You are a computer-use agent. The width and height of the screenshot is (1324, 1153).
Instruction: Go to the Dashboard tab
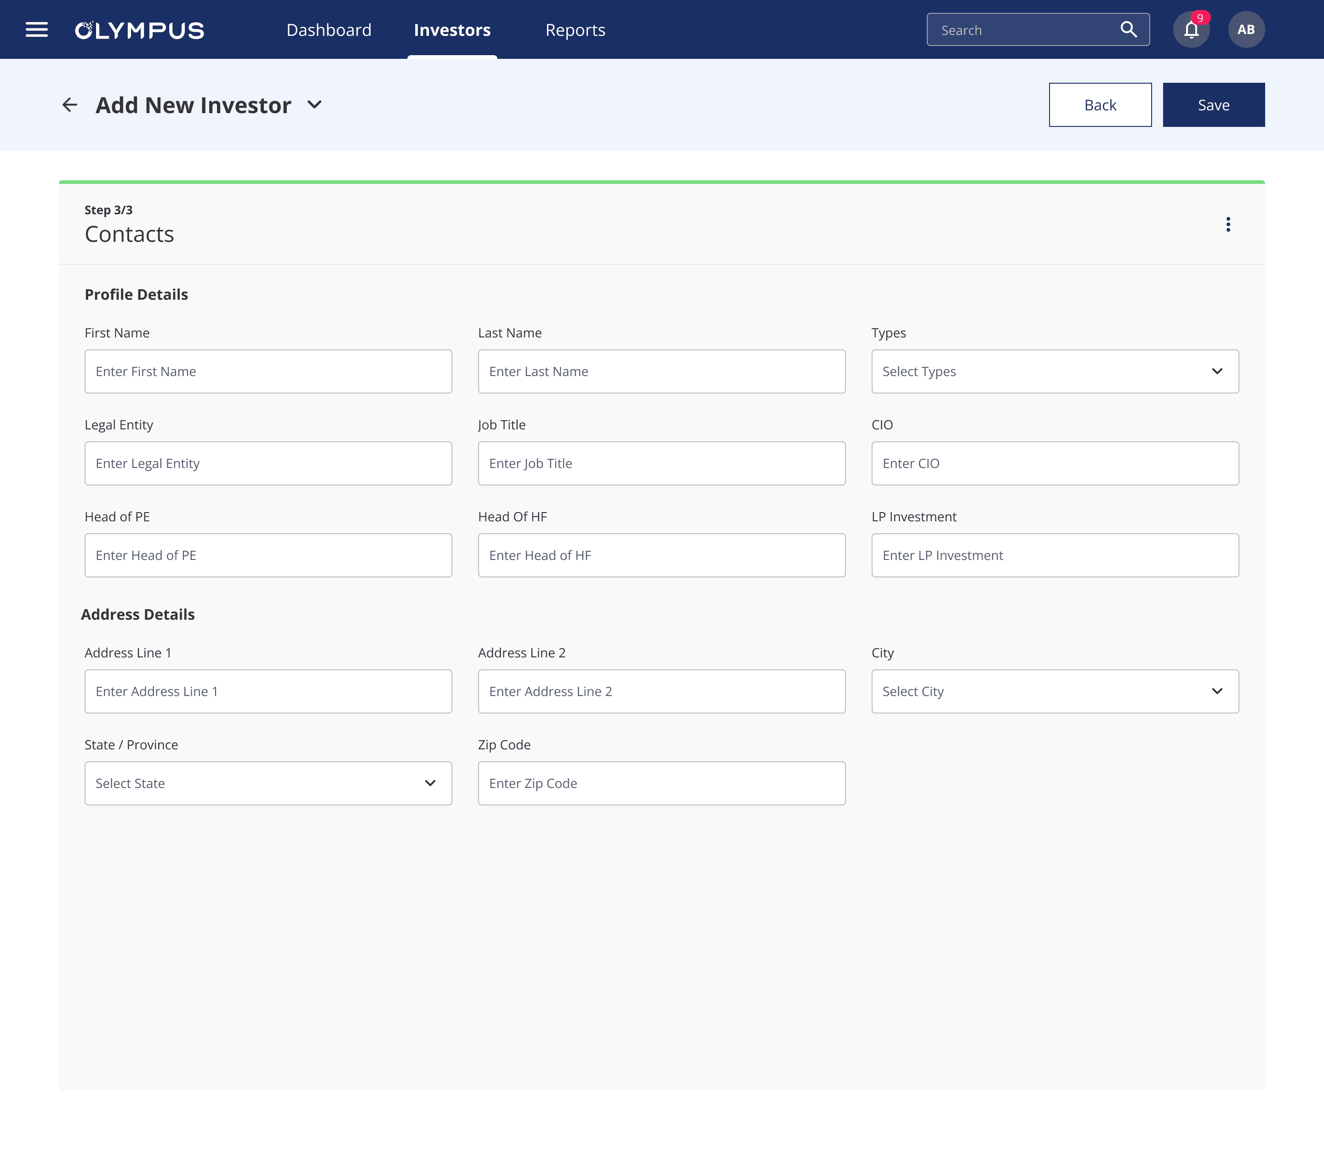coord(329,30)
